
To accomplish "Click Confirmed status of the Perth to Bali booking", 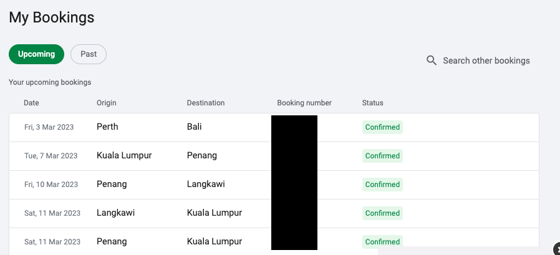I will pos(382,127).
